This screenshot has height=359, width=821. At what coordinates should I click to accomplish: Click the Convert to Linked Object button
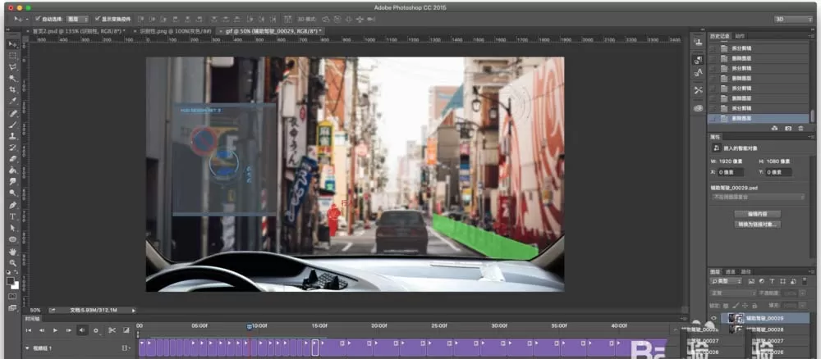tap(757, 225)
